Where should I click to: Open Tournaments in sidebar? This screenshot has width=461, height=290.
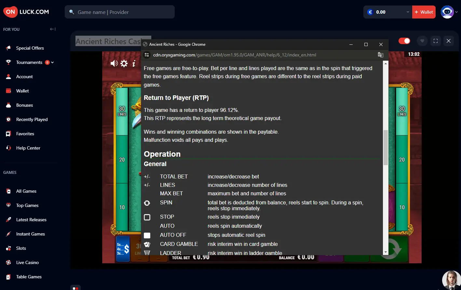pos(29,62)
